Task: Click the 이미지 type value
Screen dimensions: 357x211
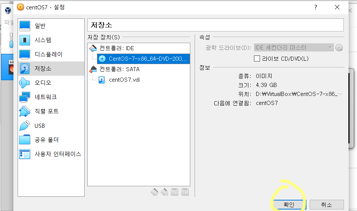Action: tap(264, 76)
